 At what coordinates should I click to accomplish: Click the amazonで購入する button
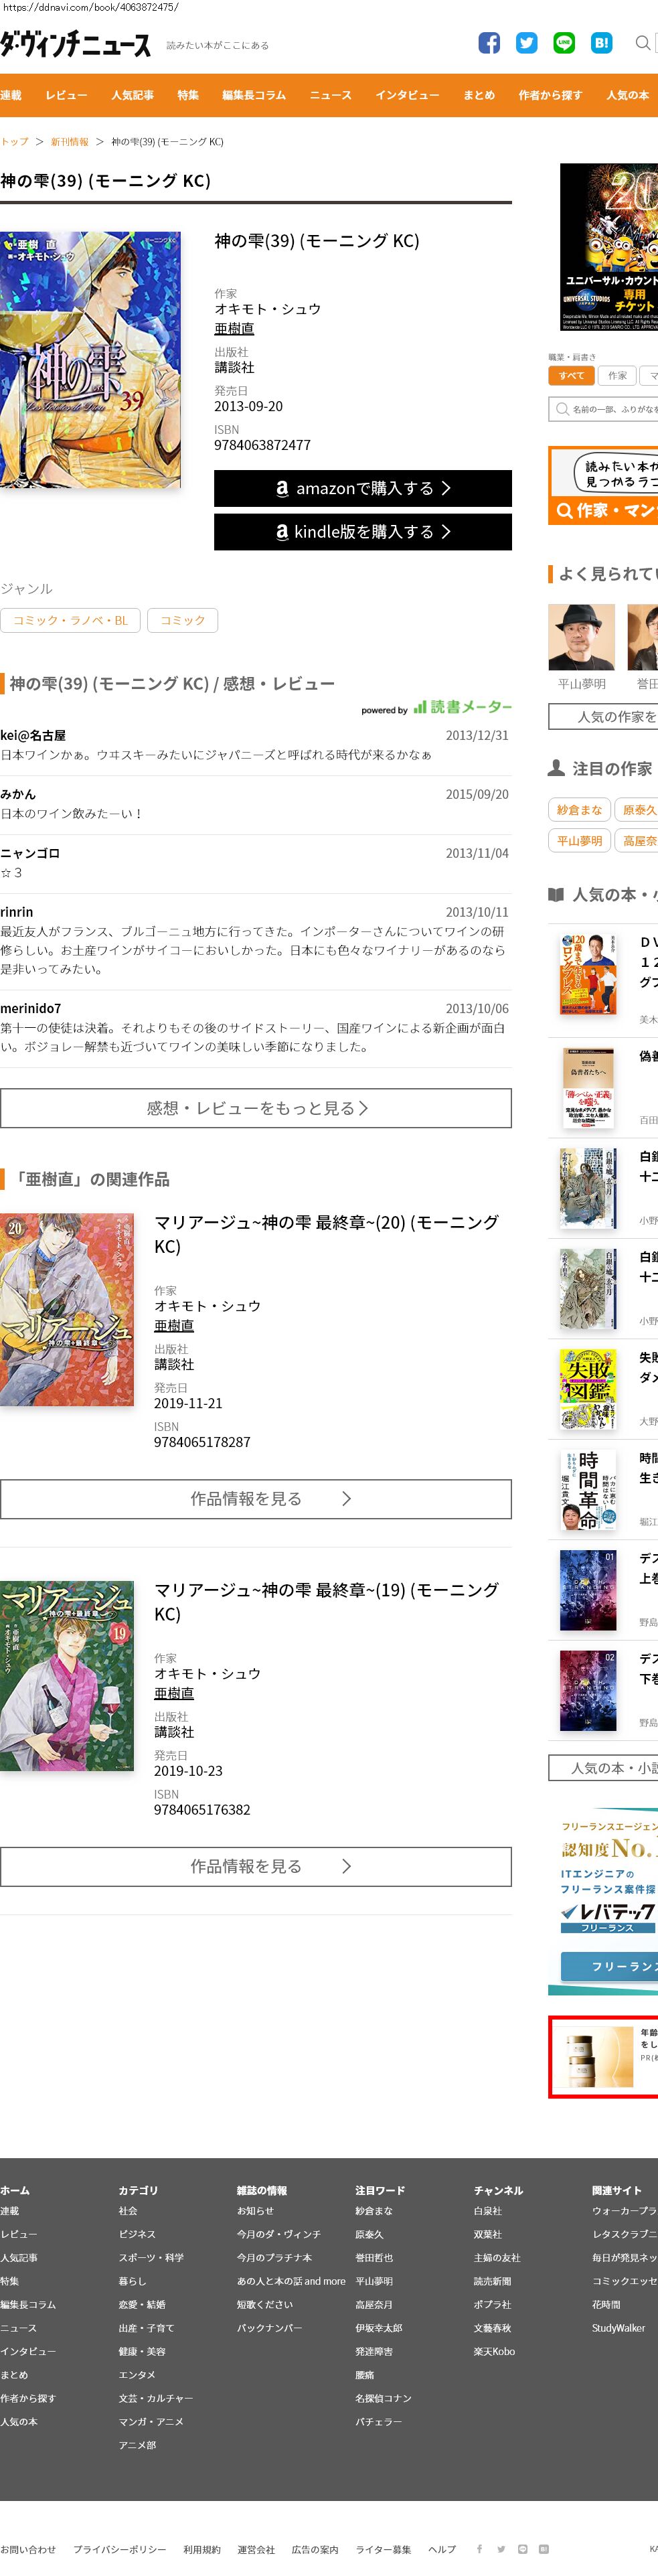click(x=363, y=488)
